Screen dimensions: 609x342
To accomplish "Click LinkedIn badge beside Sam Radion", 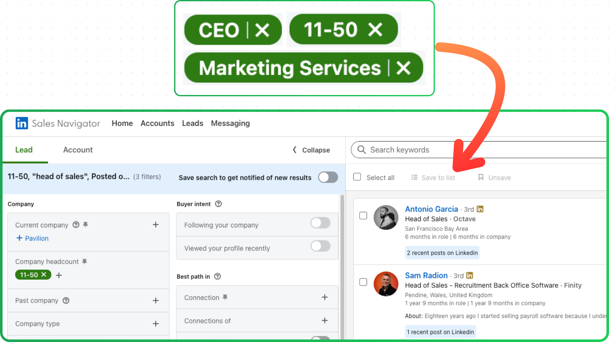I will 469,275.
